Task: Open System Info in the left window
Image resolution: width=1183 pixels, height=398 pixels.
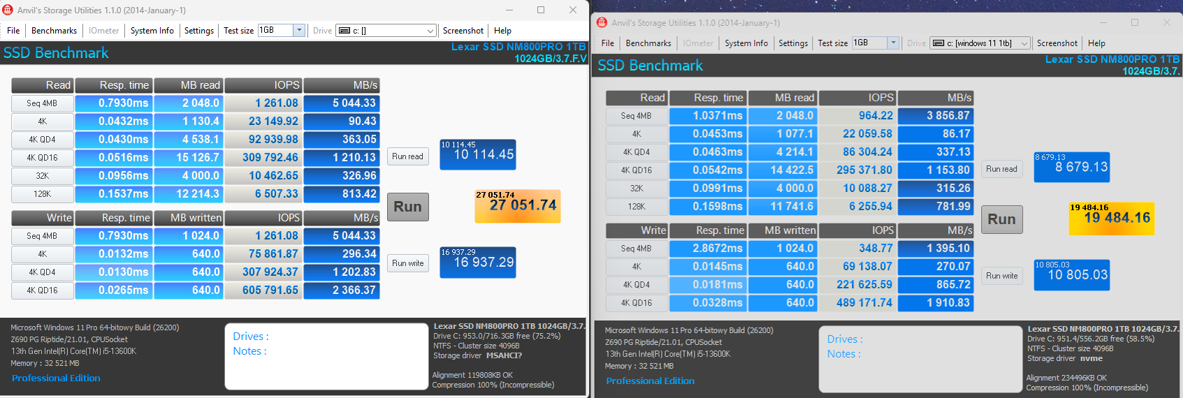Action: pos(152,31)
